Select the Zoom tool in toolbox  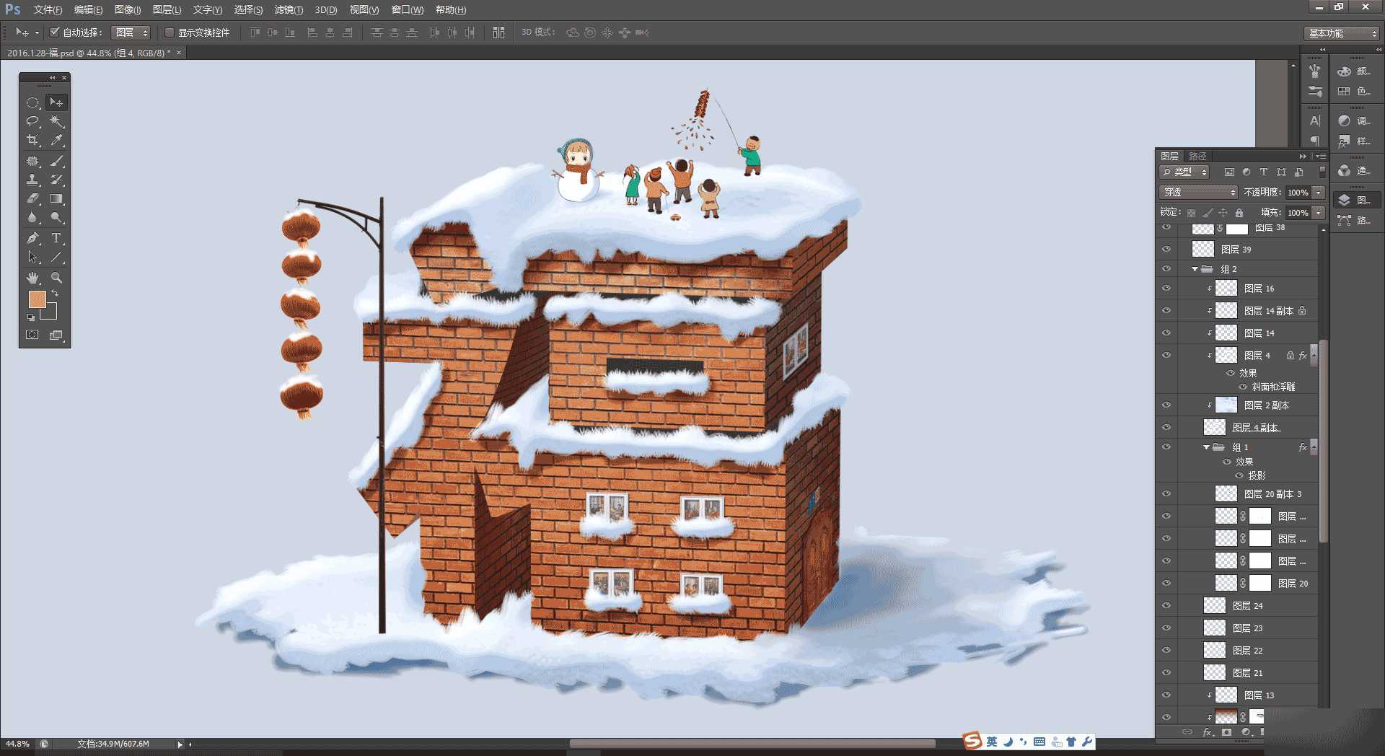(x=56, y=278)
